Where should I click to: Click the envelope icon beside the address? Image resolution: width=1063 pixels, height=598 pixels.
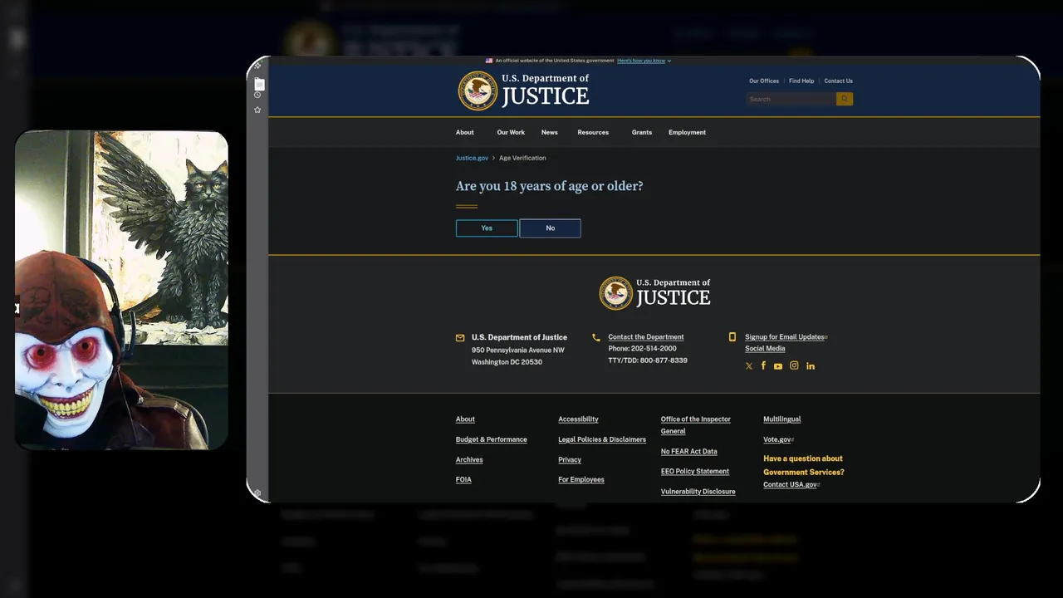(x=460, y=338)
